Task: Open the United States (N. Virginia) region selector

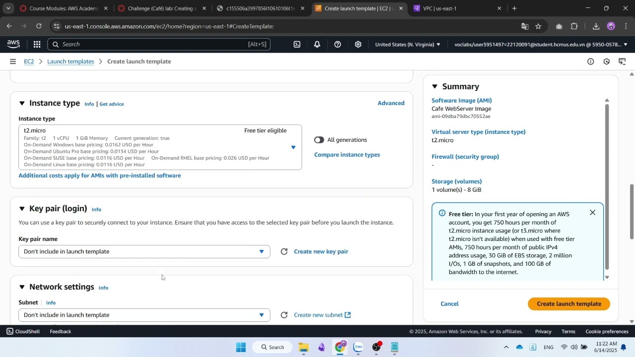Action: [408, 44]
